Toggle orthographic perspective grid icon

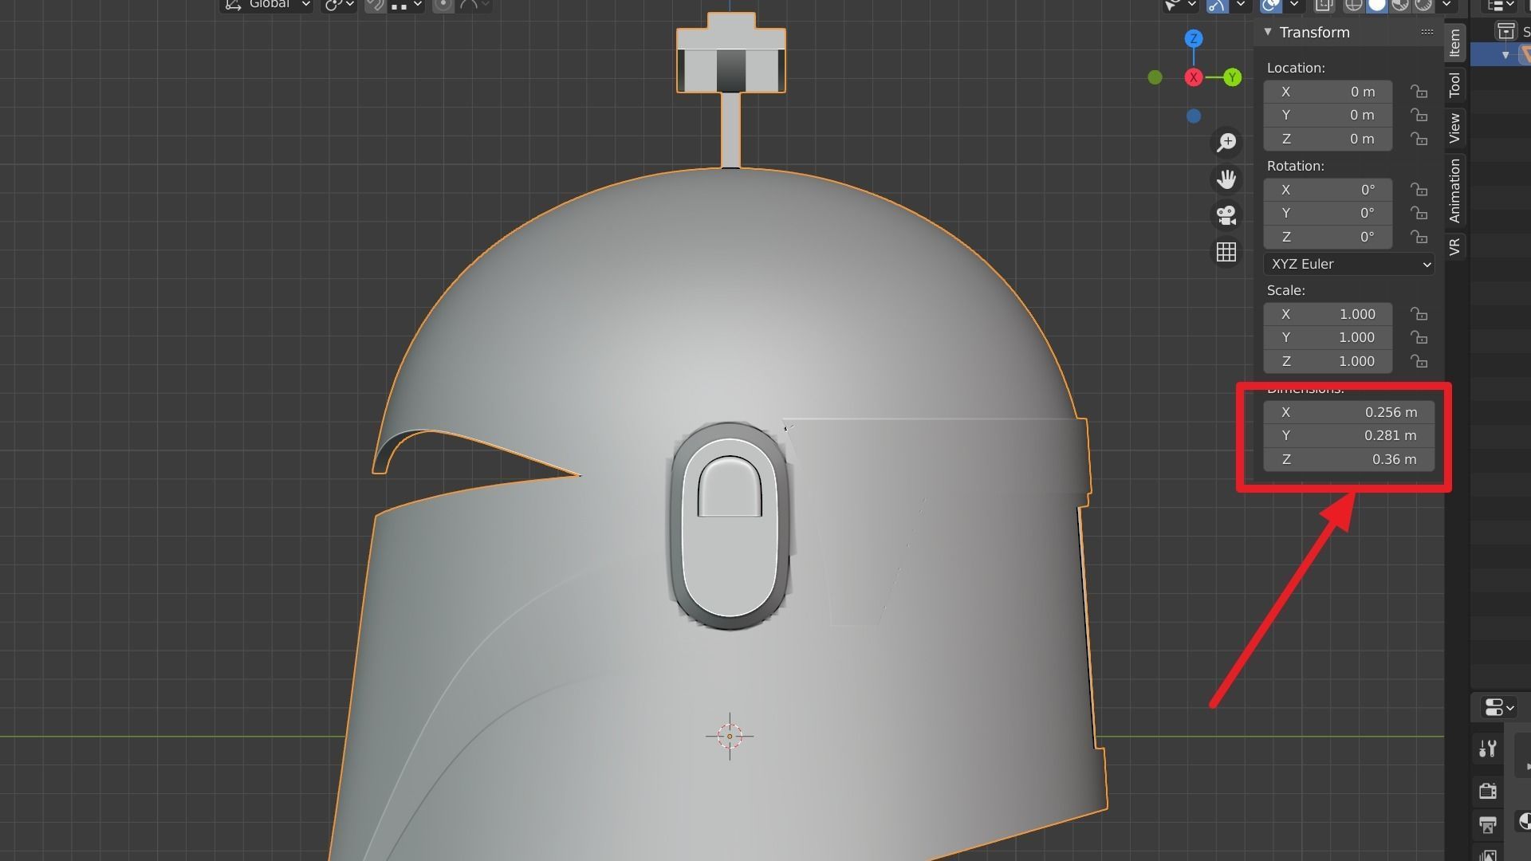(1226, 252)
